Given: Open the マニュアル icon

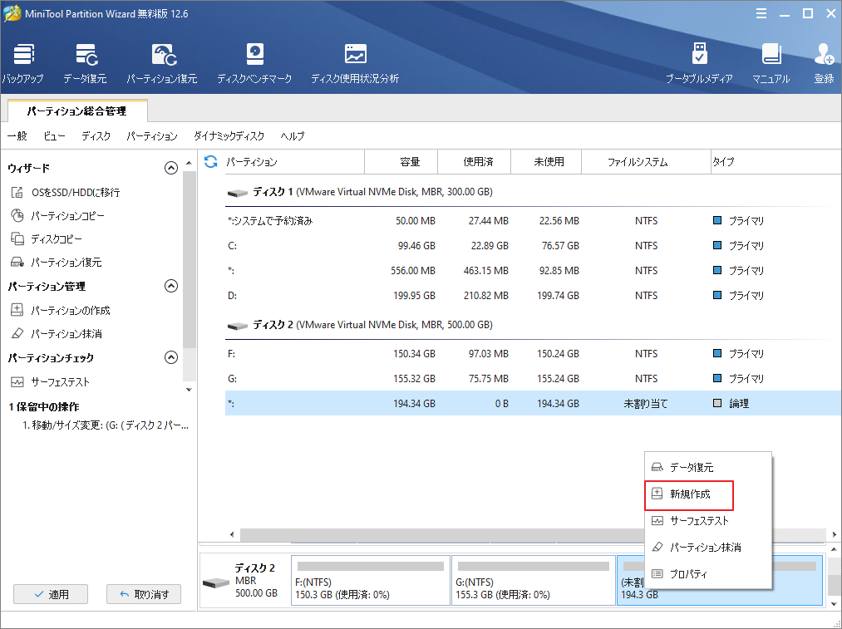Looking at the screenshot, I should (x=772, y=62).
